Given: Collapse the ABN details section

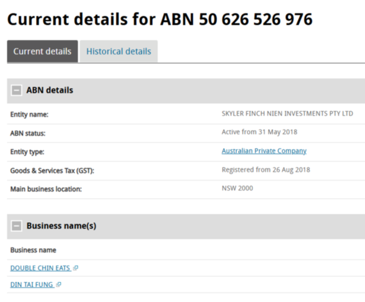Looking at the screenshot, I should click(x=16, y=90).
